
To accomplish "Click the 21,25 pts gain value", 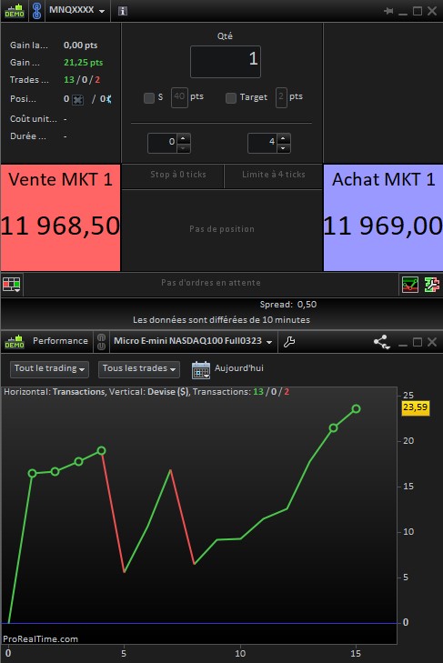I will [x=84, y=63].
